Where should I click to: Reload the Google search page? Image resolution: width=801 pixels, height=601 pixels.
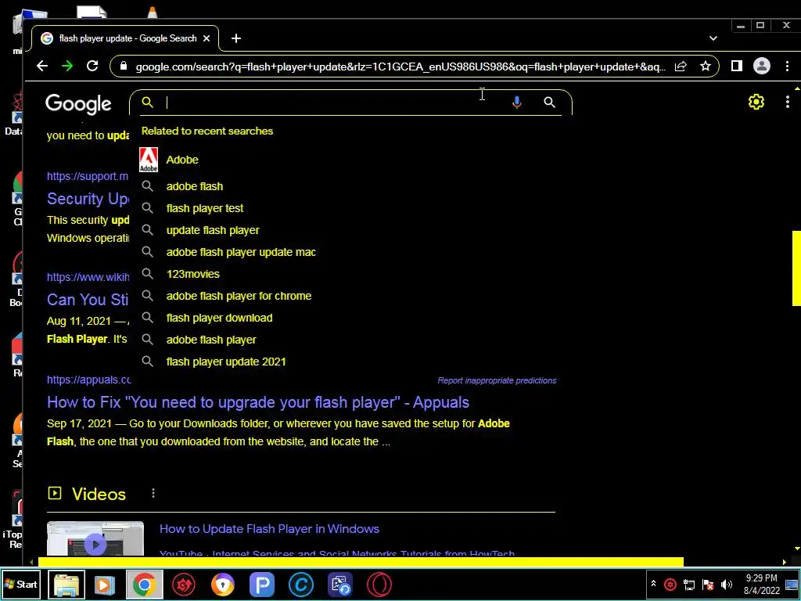[x=92, y=66]
